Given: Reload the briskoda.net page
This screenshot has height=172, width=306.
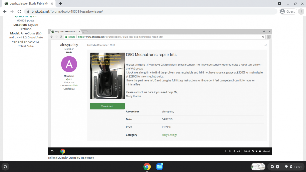Looking at the screenshot, I should tap(19, 12).
